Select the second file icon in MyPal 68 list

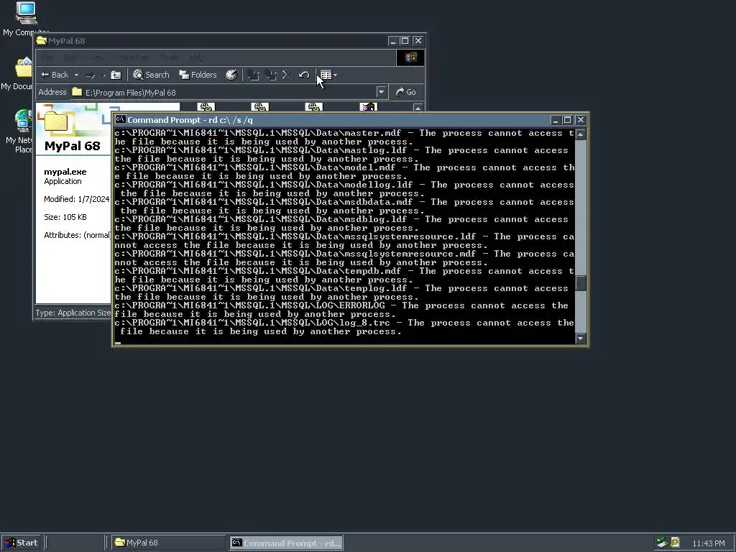(260, 107)
